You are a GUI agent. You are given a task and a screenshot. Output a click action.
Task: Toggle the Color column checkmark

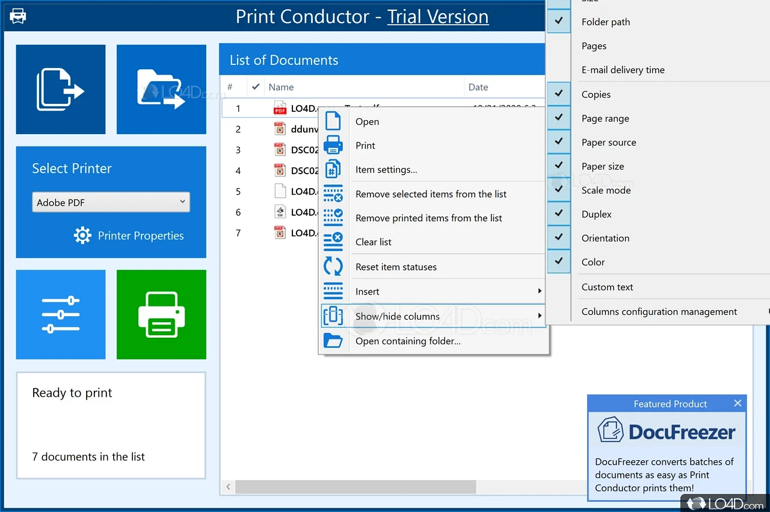click(x=559, y=261)
